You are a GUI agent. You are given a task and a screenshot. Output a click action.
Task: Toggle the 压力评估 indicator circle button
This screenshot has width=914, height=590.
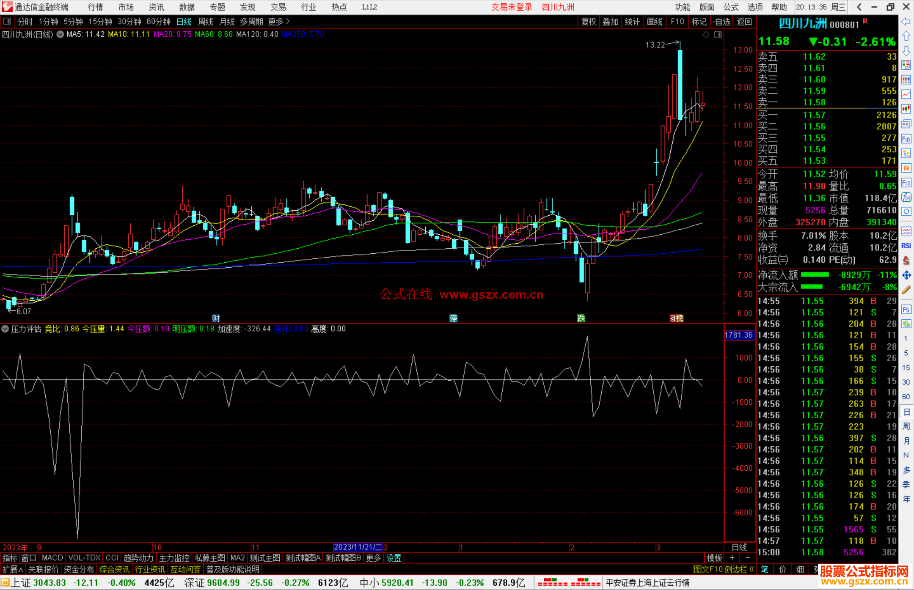click(5, 329)
